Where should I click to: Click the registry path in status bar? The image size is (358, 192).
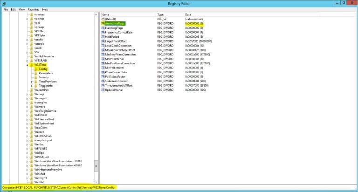tap(58, 187)
